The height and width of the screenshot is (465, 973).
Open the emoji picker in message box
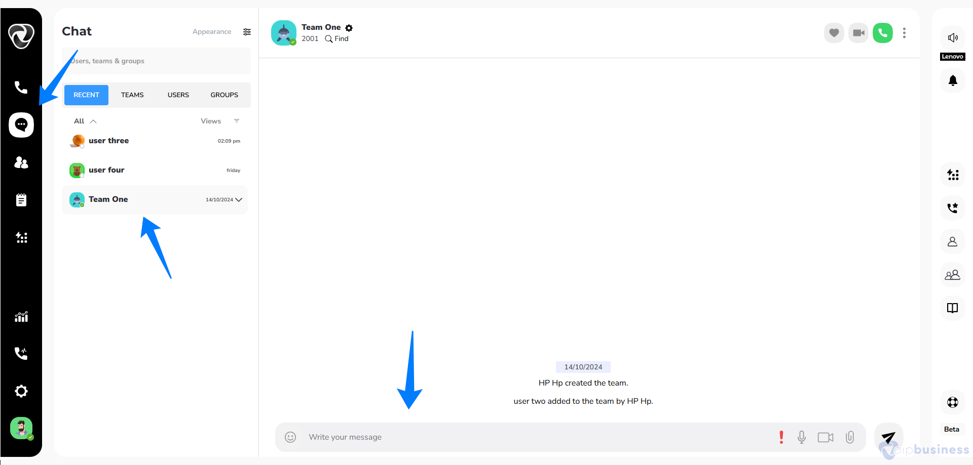point(290,437)
